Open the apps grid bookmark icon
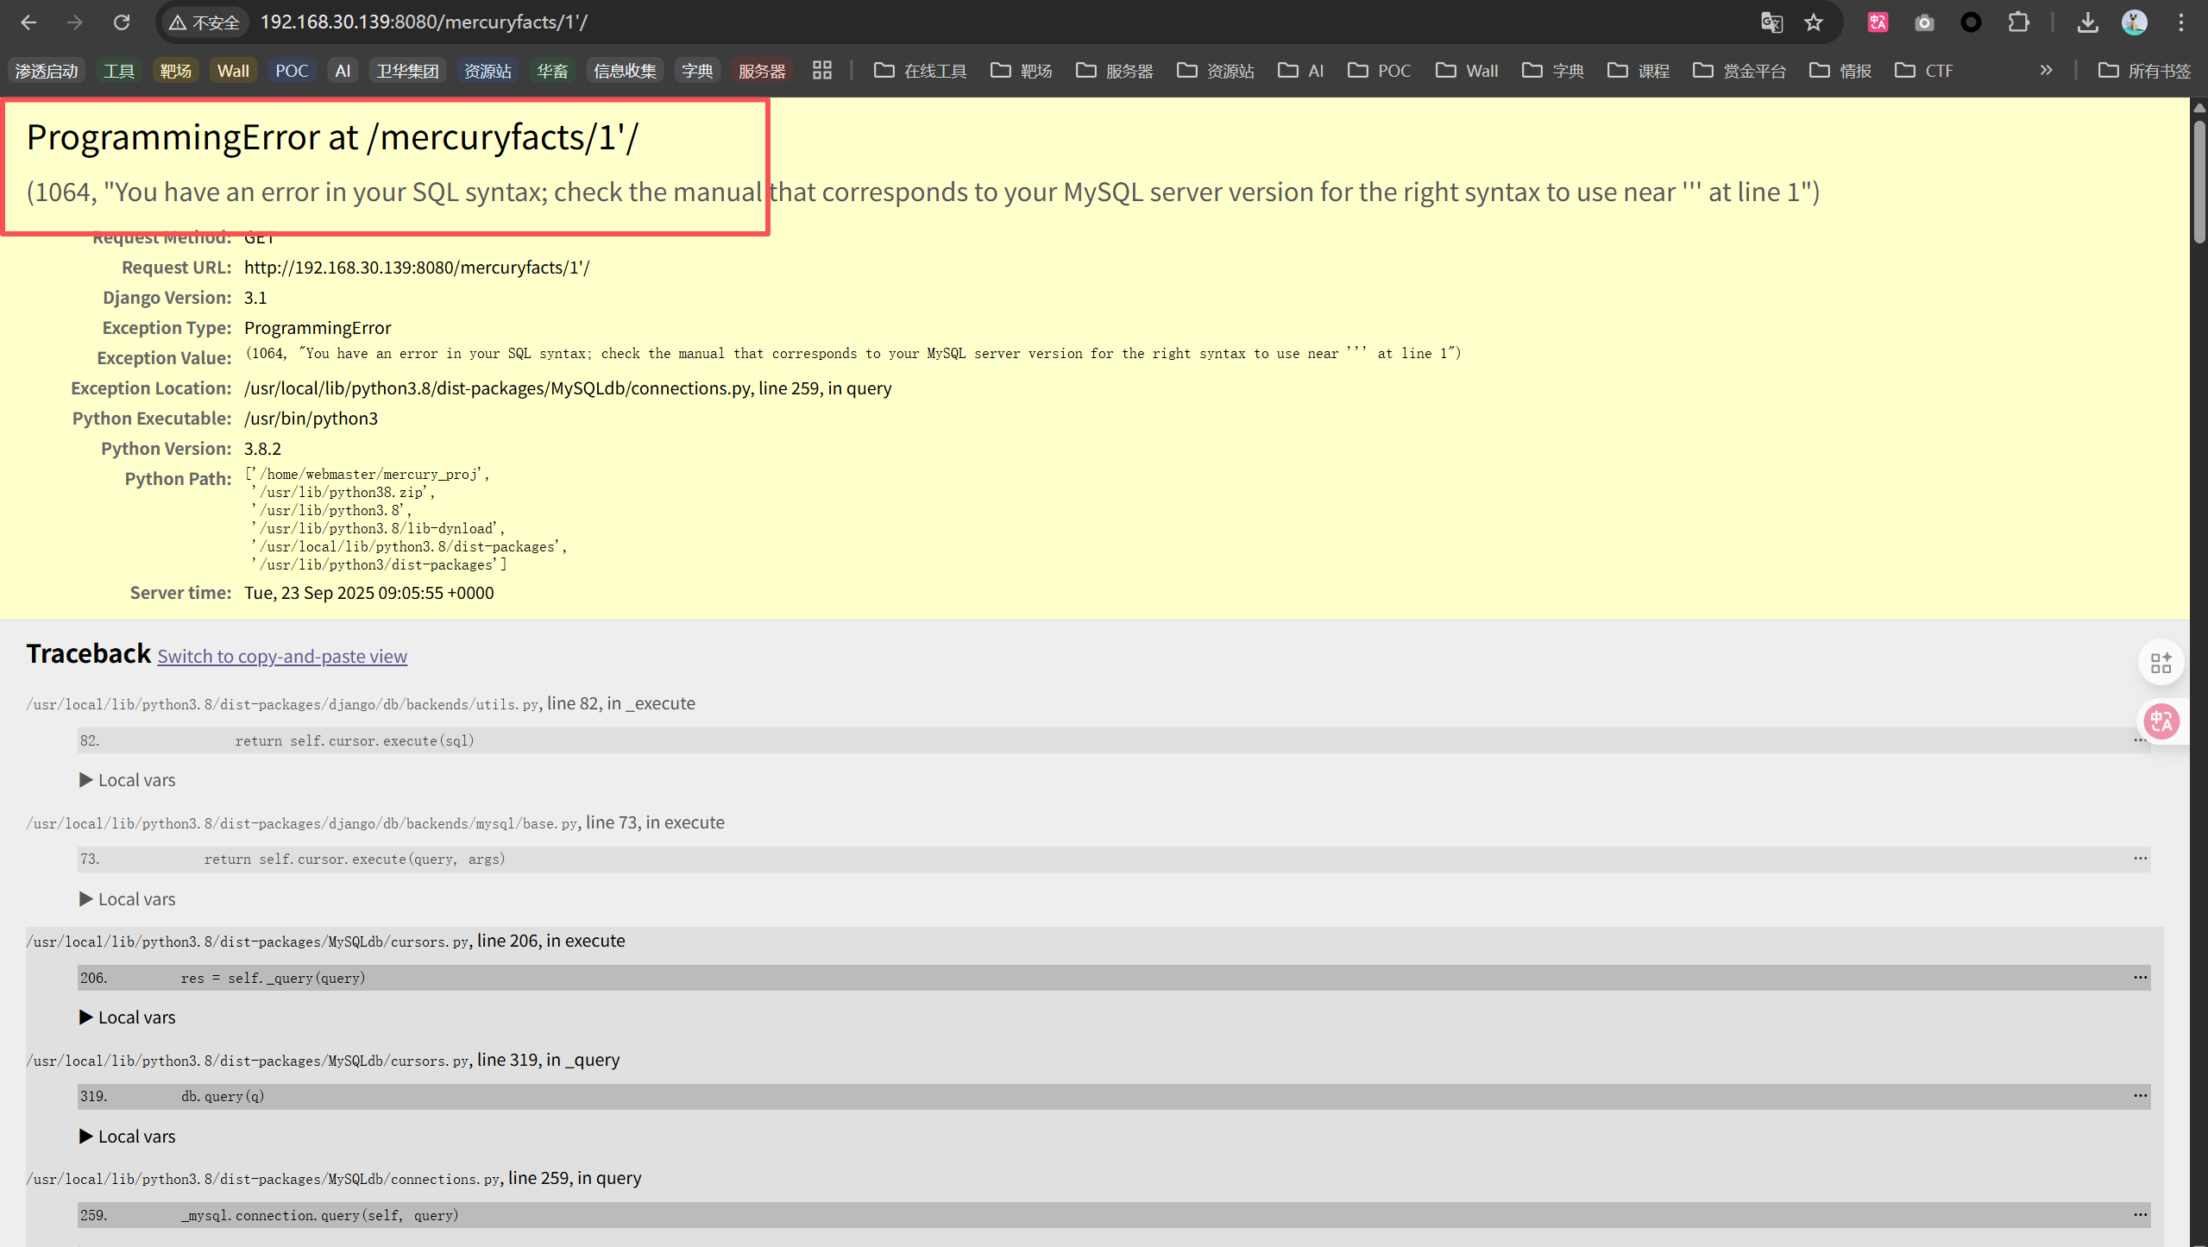Image resolution: width=2208 pixels, height=1247 pixels. coord(821,70)
